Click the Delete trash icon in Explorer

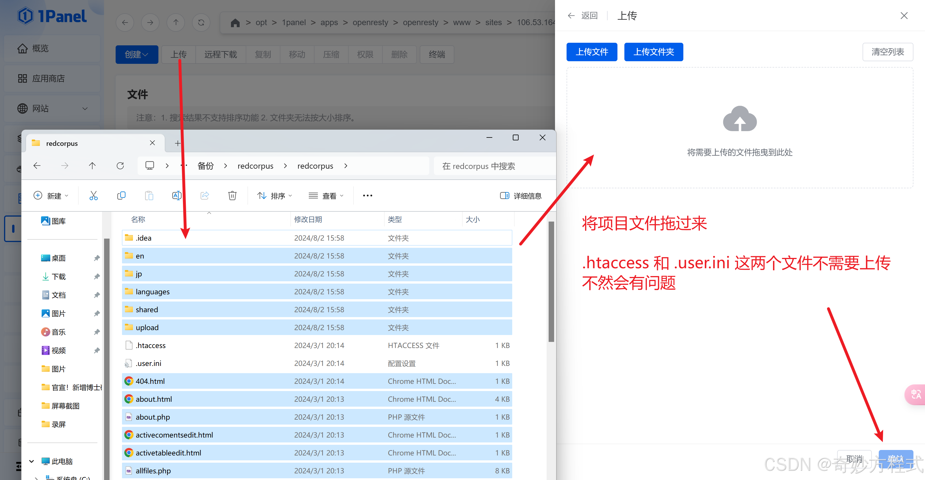(232, 196)
